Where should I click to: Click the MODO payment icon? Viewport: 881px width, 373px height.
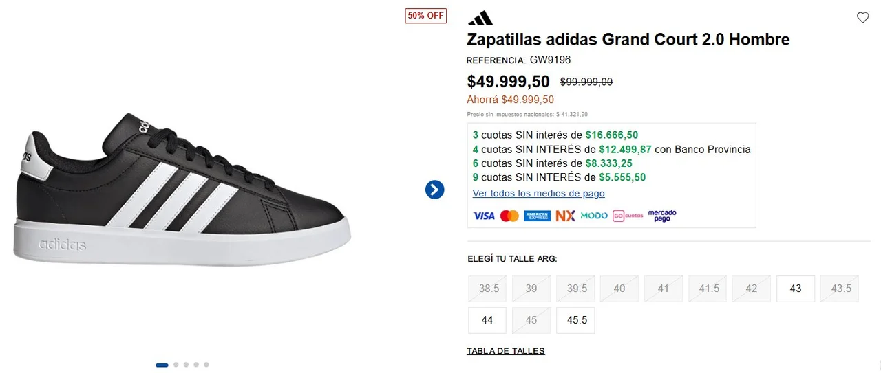(x=594, y=216)
